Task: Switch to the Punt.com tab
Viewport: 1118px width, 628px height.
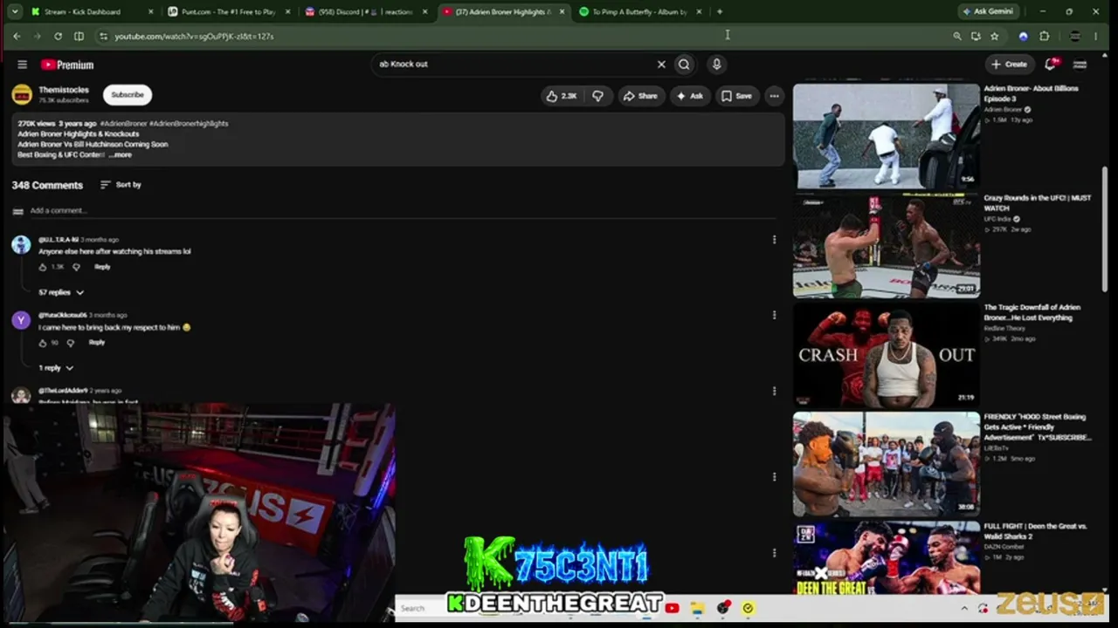Action: coord(231,11)
